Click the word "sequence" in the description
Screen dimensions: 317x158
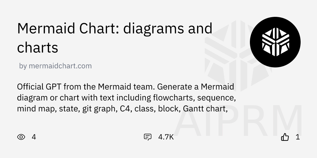216,98
